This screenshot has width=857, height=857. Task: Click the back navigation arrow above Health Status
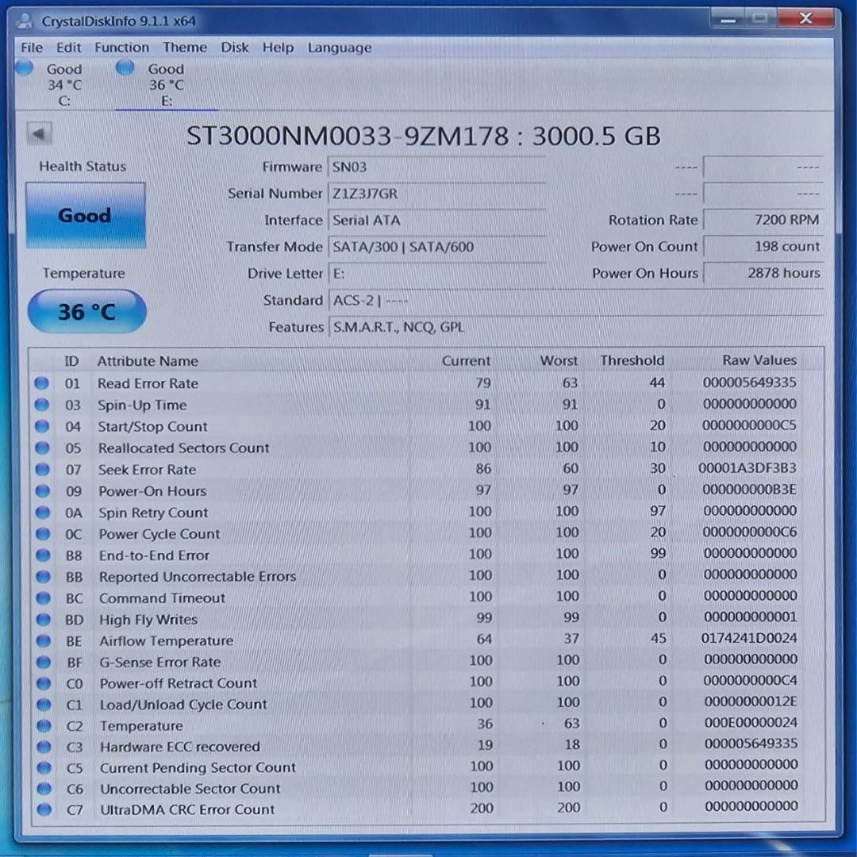[39, 133]
